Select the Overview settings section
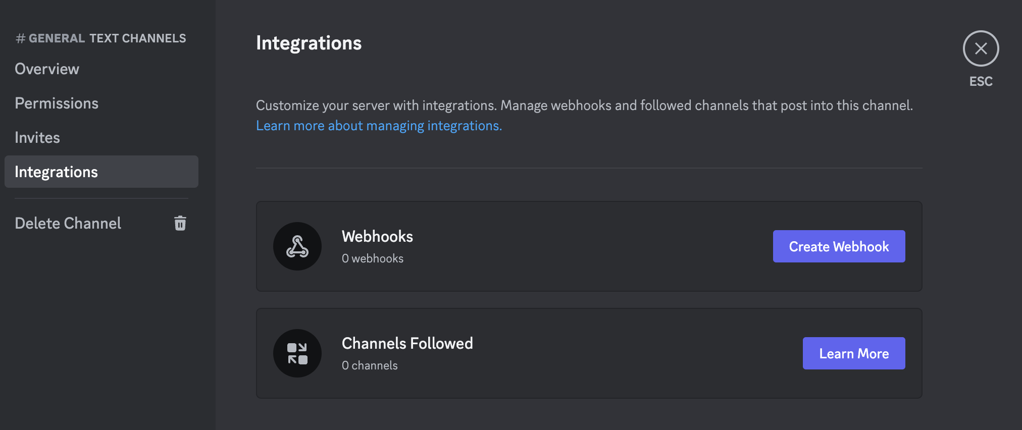1022x430 pixels. 47,69
